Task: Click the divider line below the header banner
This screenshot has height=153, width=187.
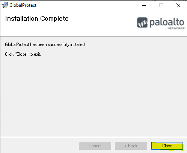Action: (x=93, y=37)
